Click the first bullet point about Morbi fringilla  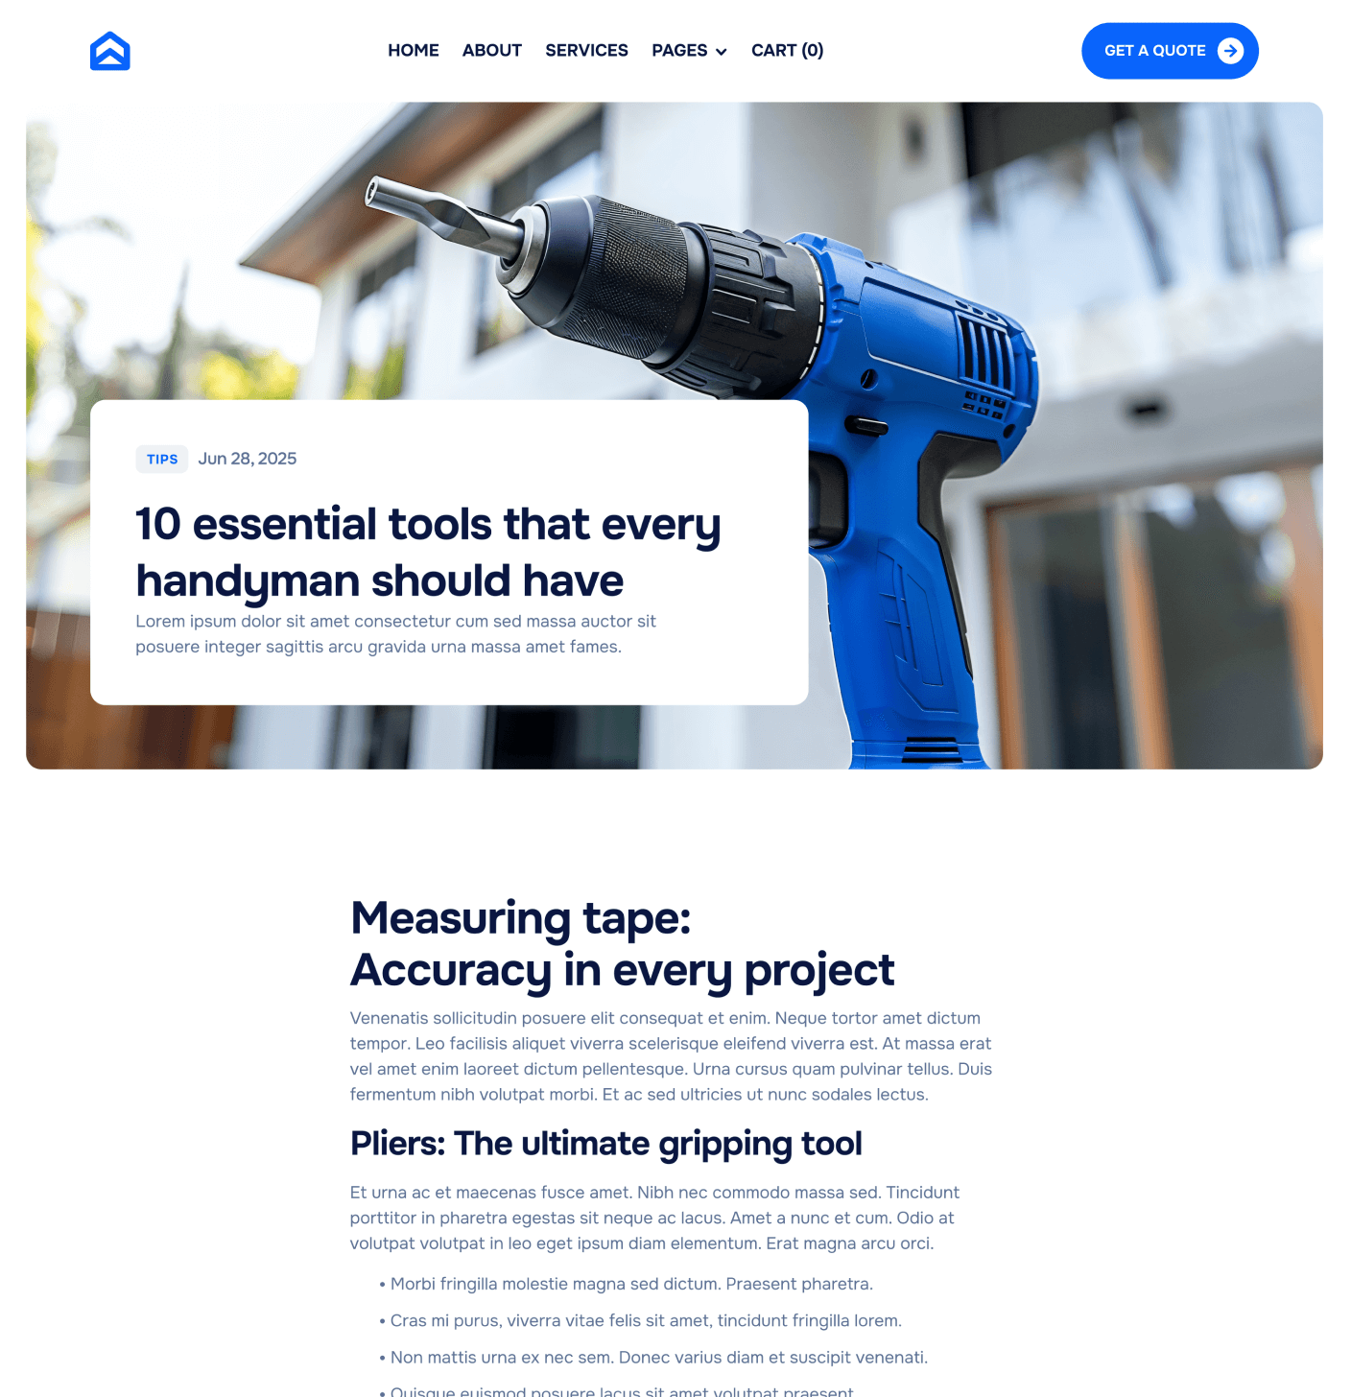click(629, 1284)
